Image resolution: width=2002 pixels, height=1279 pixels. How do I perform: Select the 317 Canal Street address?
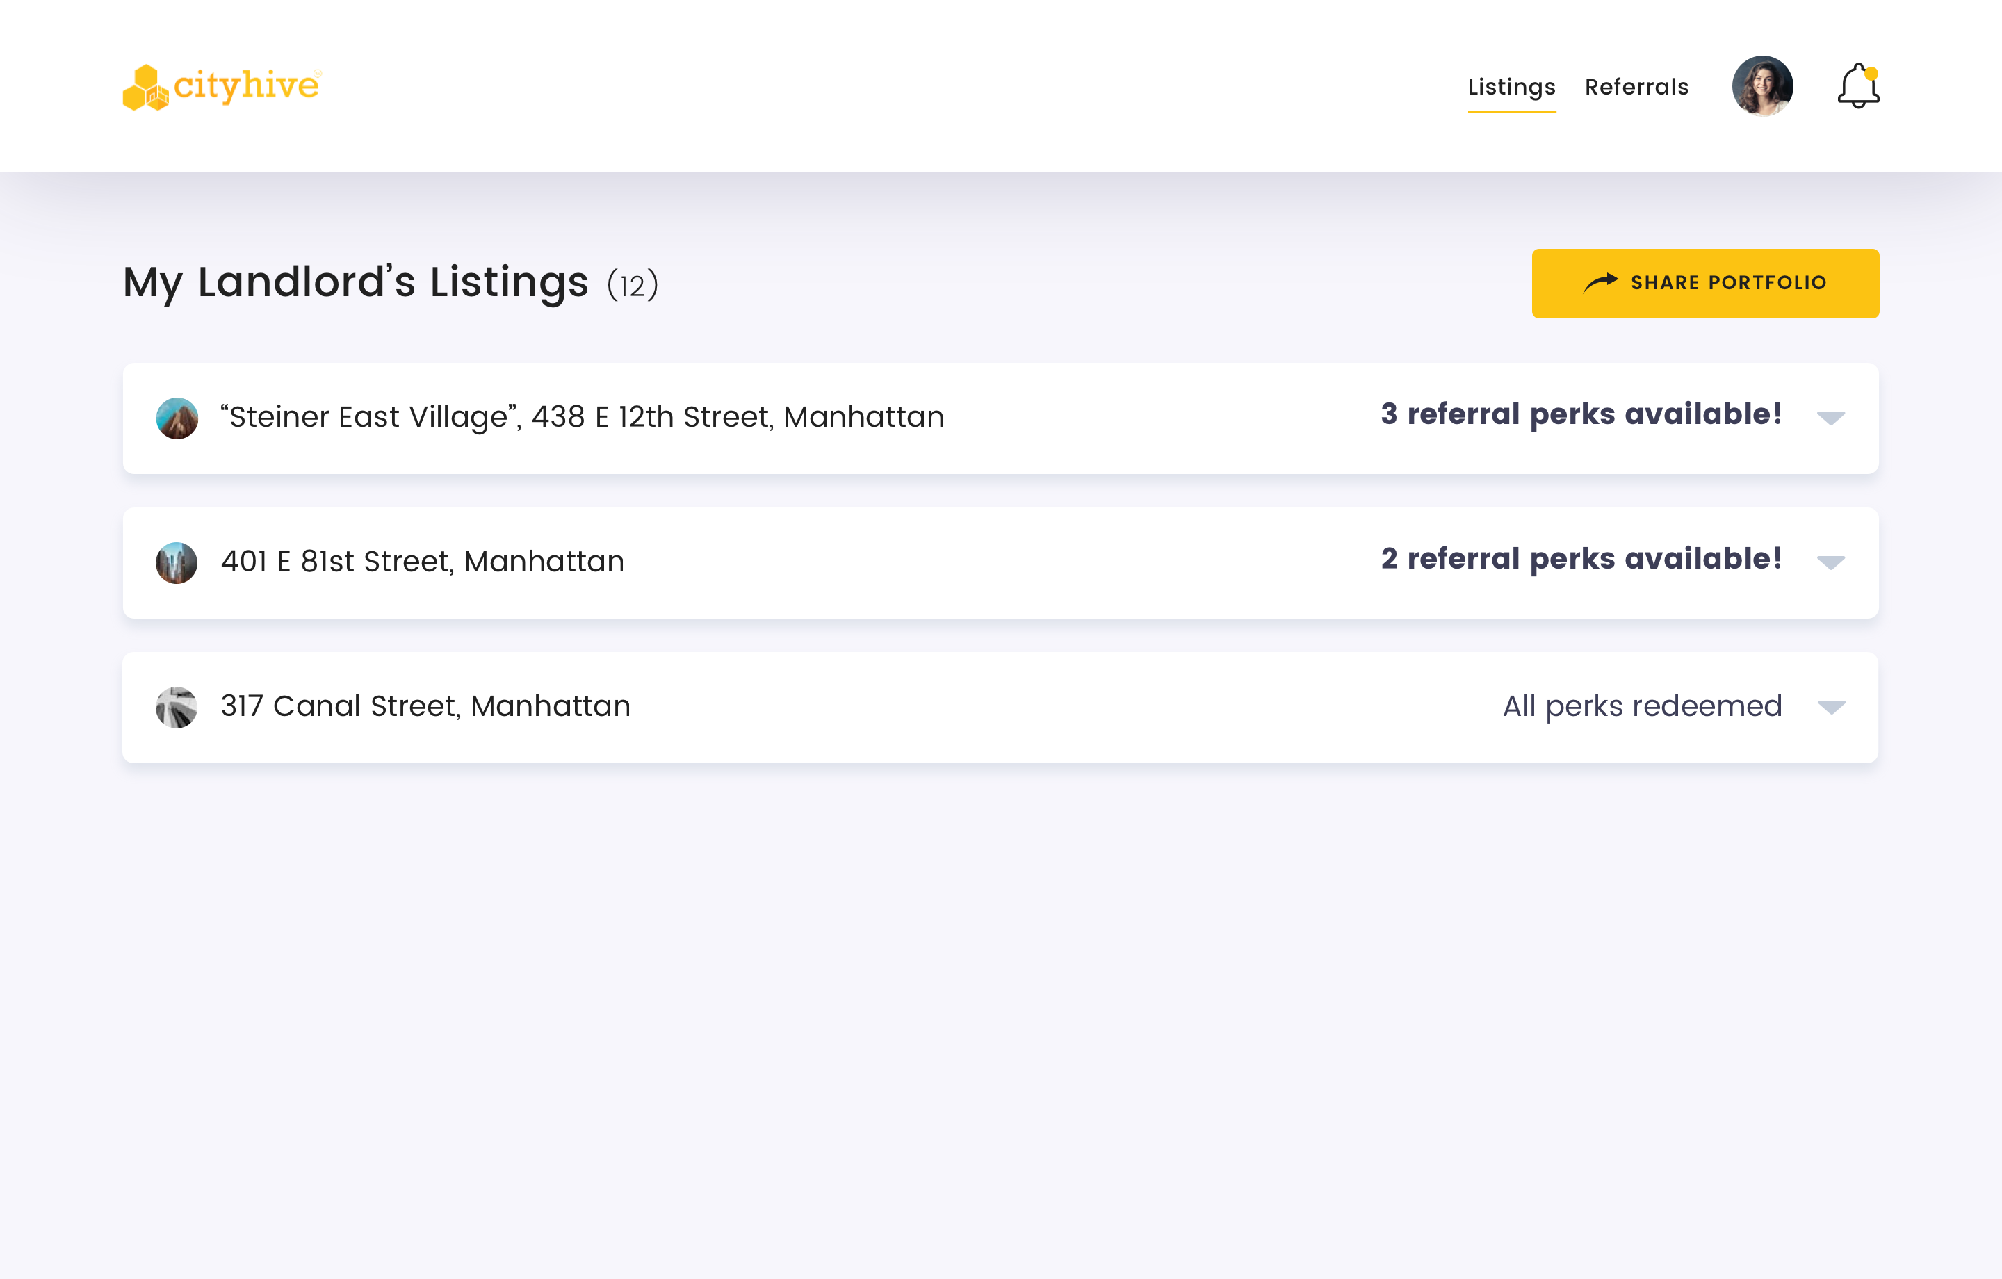point(425,706)
